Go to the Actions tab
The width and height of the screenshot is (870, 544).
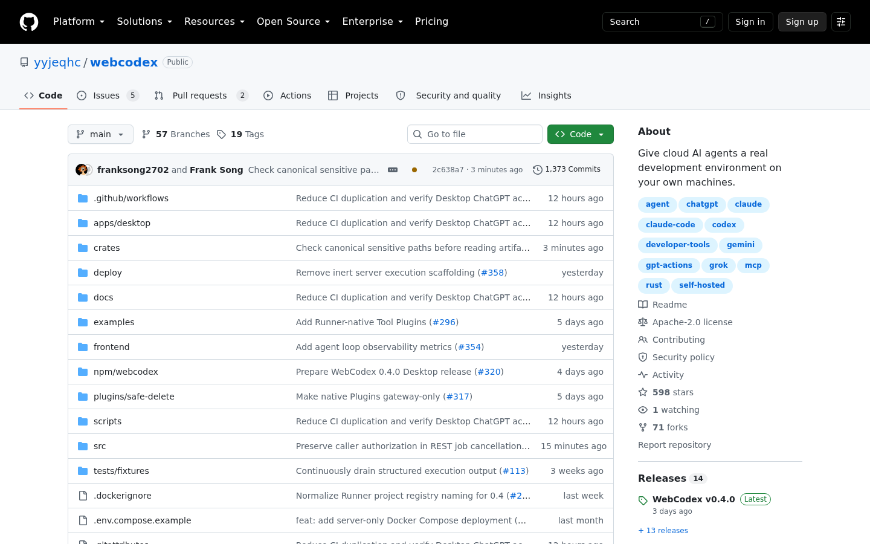288,96
